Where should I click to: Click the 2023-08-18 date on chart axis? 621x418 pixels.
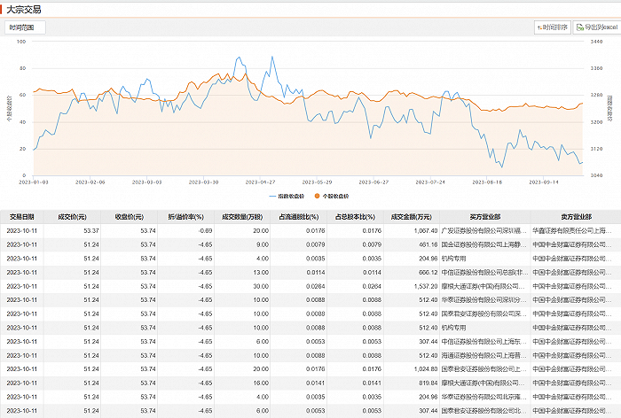(x=490, y=182)
